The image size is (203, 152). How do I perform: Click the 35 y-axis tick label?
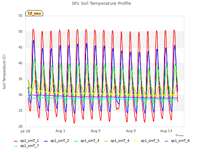pos(20,79)
